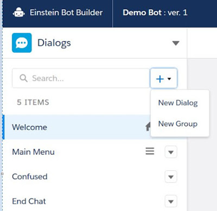The height and width of the screenshot is (211, 217).
Task: Open the Dialogs panel dropdown arrow
Action: pos(176,43)
